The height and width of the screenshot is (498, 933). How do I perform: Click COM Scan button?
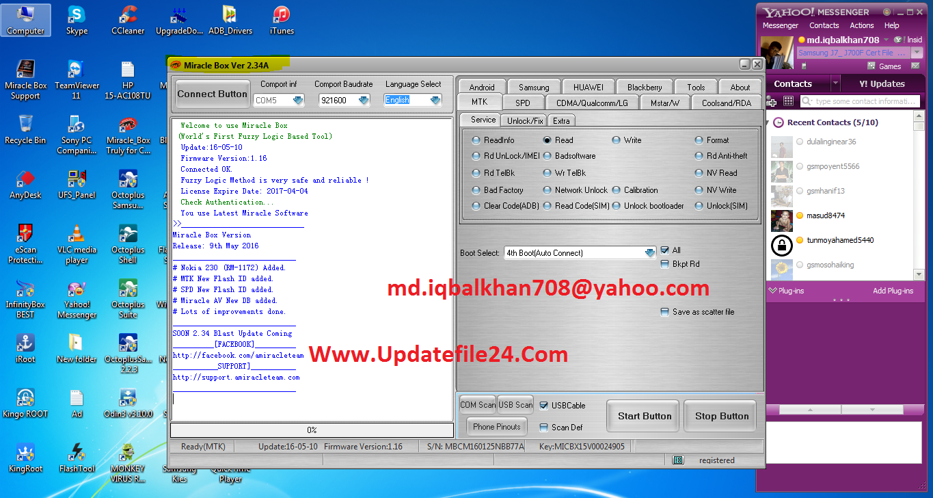click(x=478, y=405)
